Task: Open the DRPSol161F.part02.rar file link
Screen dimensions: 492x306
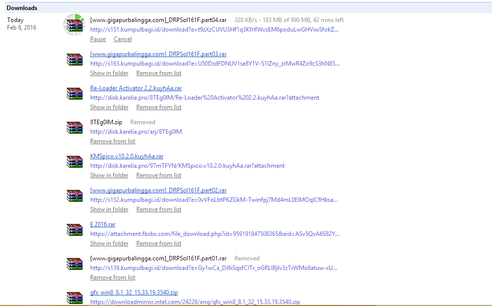Action: tap(158, 190)
